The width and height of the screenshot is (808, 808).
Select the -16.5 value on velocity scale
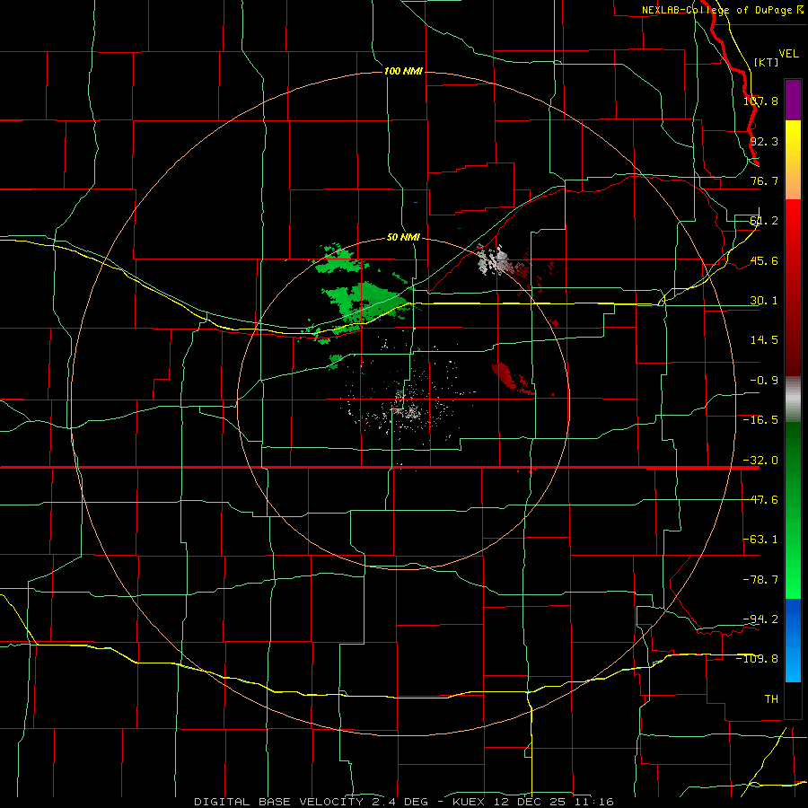pyautogui.click(x=760, y=420)
